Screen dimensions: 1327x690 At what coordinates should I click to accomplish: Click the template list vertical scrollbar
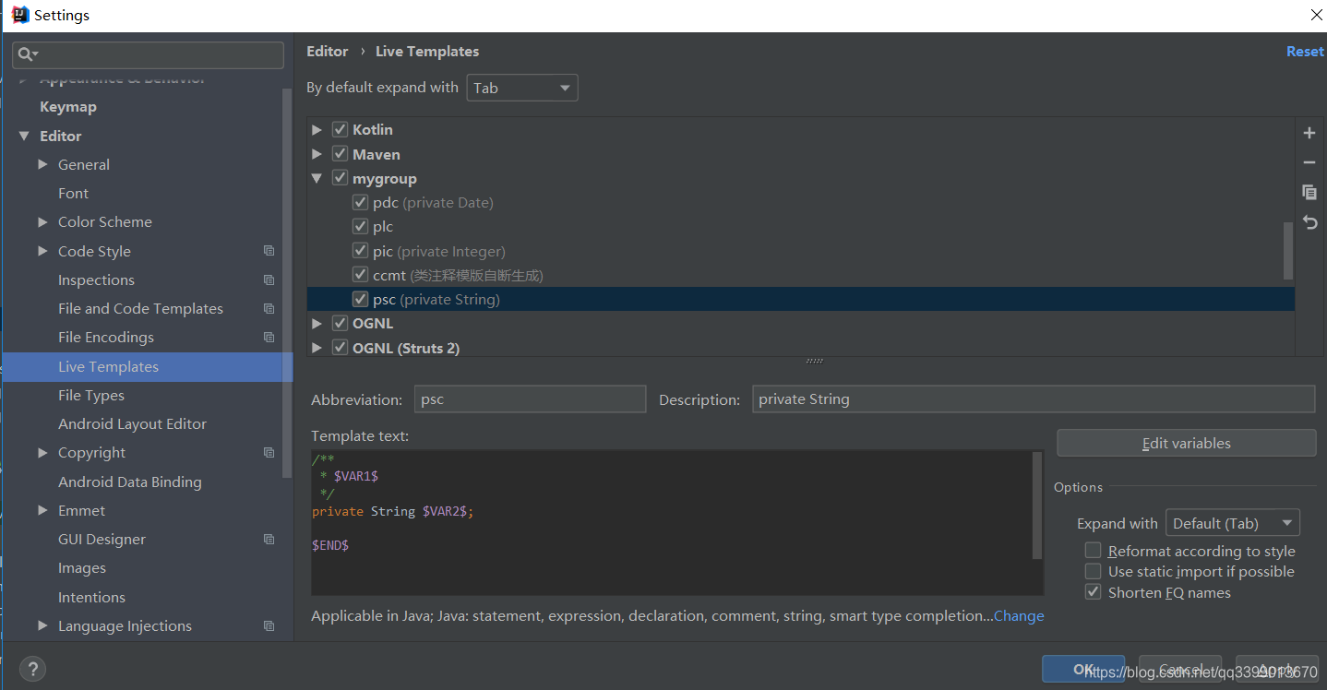click(1288, 251)
